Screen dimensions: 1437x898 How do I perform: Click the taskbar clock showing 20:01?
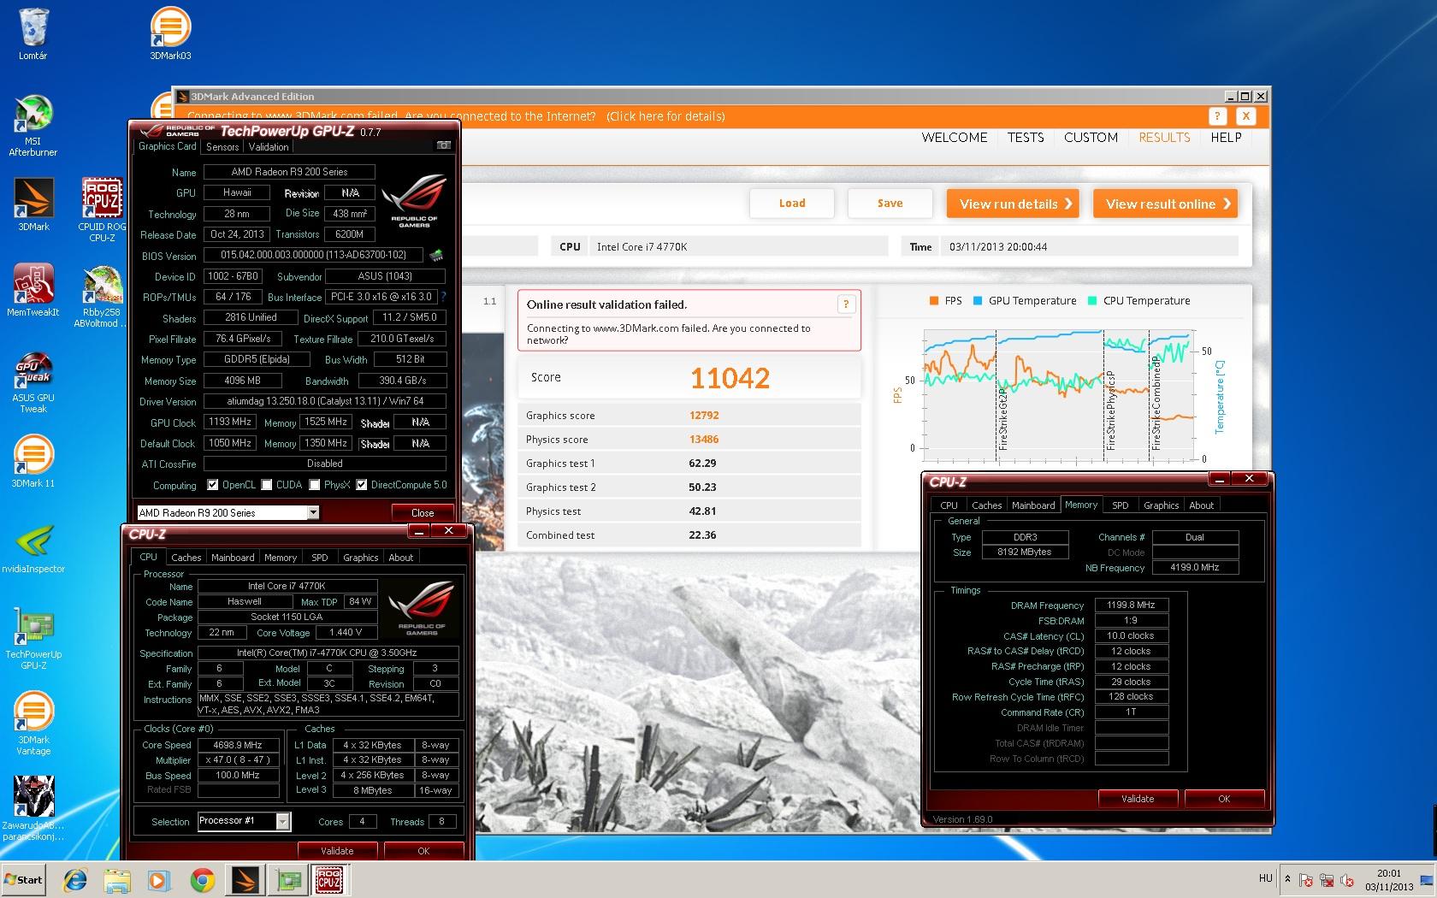[x=1389, y=880]
